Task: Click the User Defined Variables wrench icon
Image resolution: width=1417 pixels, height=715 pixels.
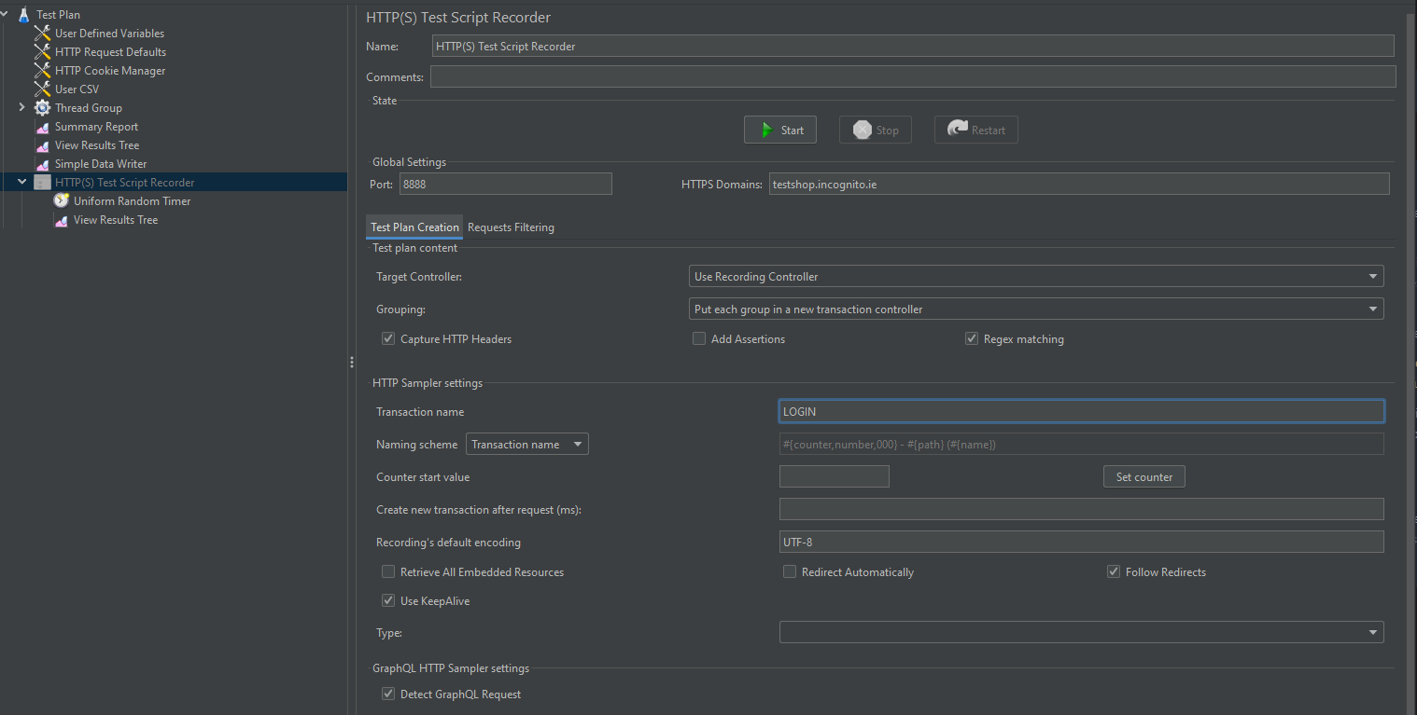Action: pyautogui.click(x=42, y=34)
